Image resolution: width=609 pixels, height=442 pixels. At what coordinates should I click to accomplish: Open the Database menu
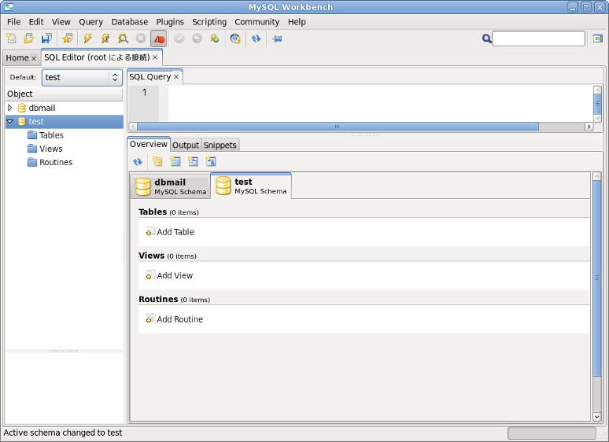click(130, 22)
